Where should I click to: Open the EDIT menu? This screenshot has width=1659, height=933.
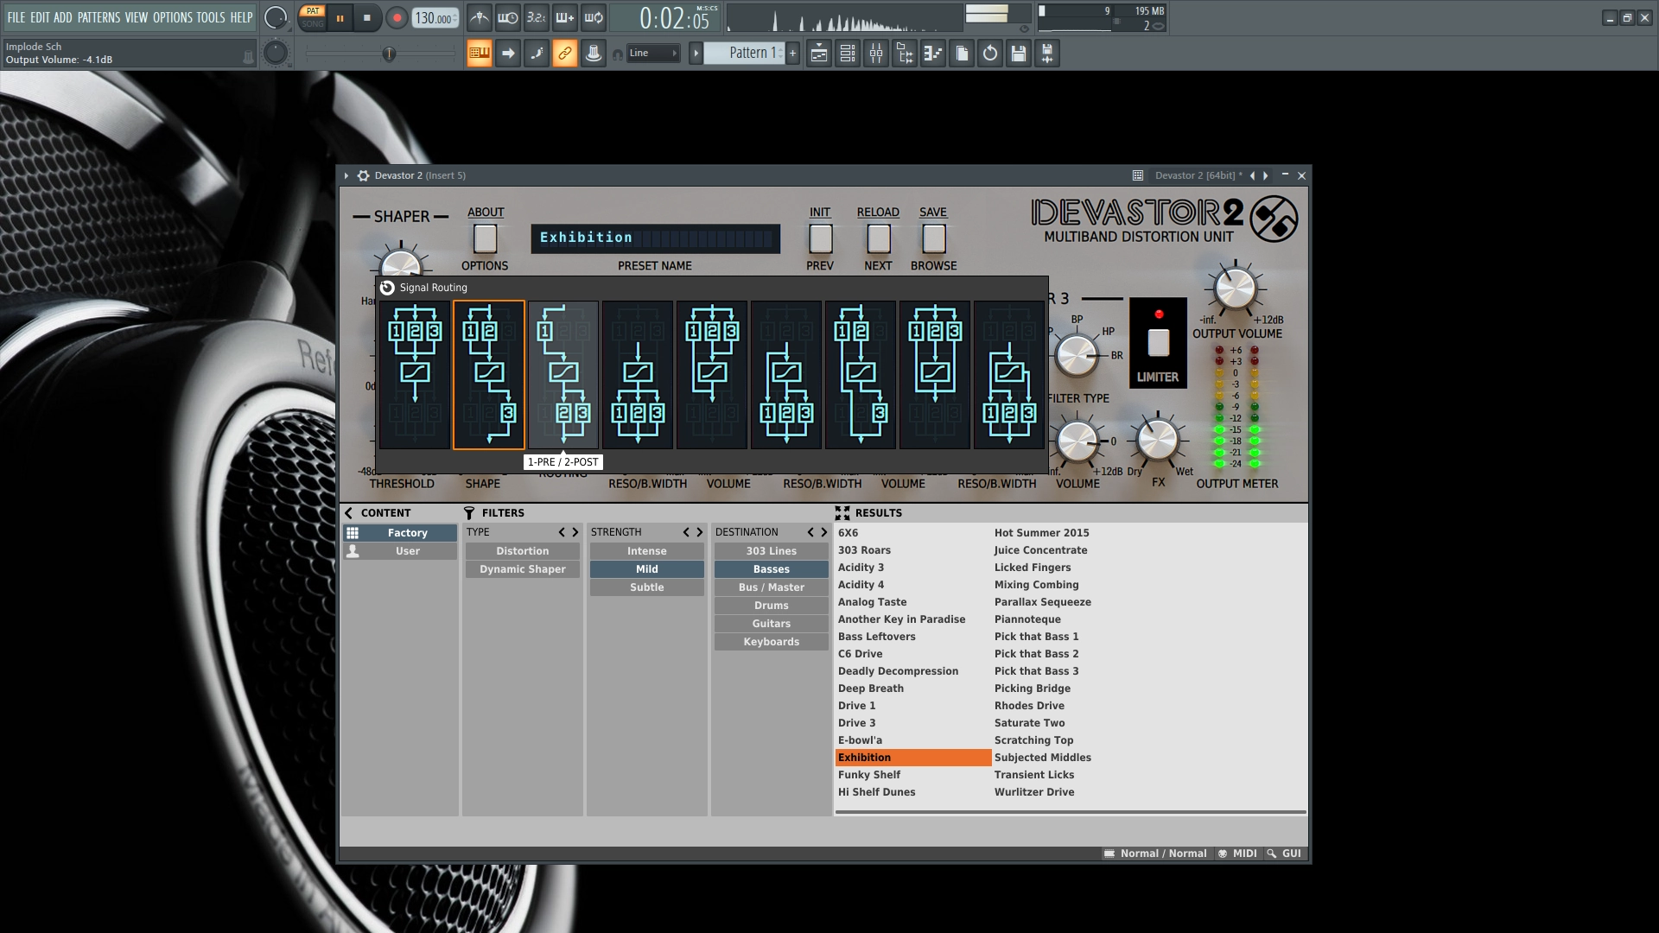[40, 17]
